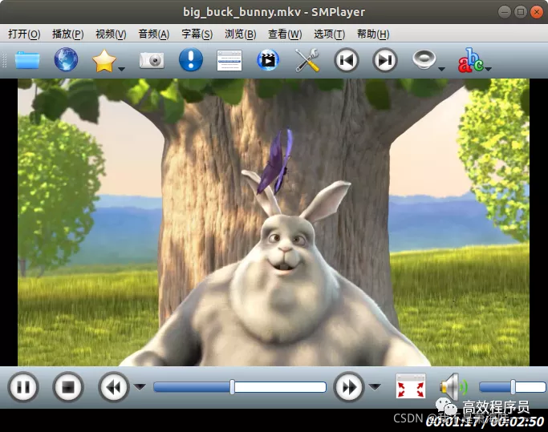The width and height of the screenshot is (548, 432).
Task: Pause the video playback
Action: tap(23, 387)
